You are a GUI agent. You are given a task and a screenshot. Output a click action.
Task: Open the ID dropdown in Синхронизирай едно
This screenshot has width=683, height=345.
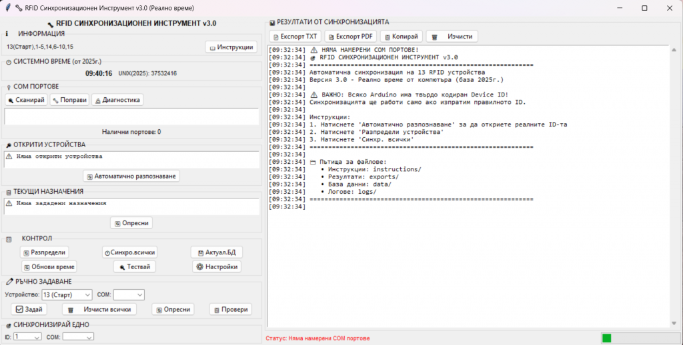coord(27,337)
